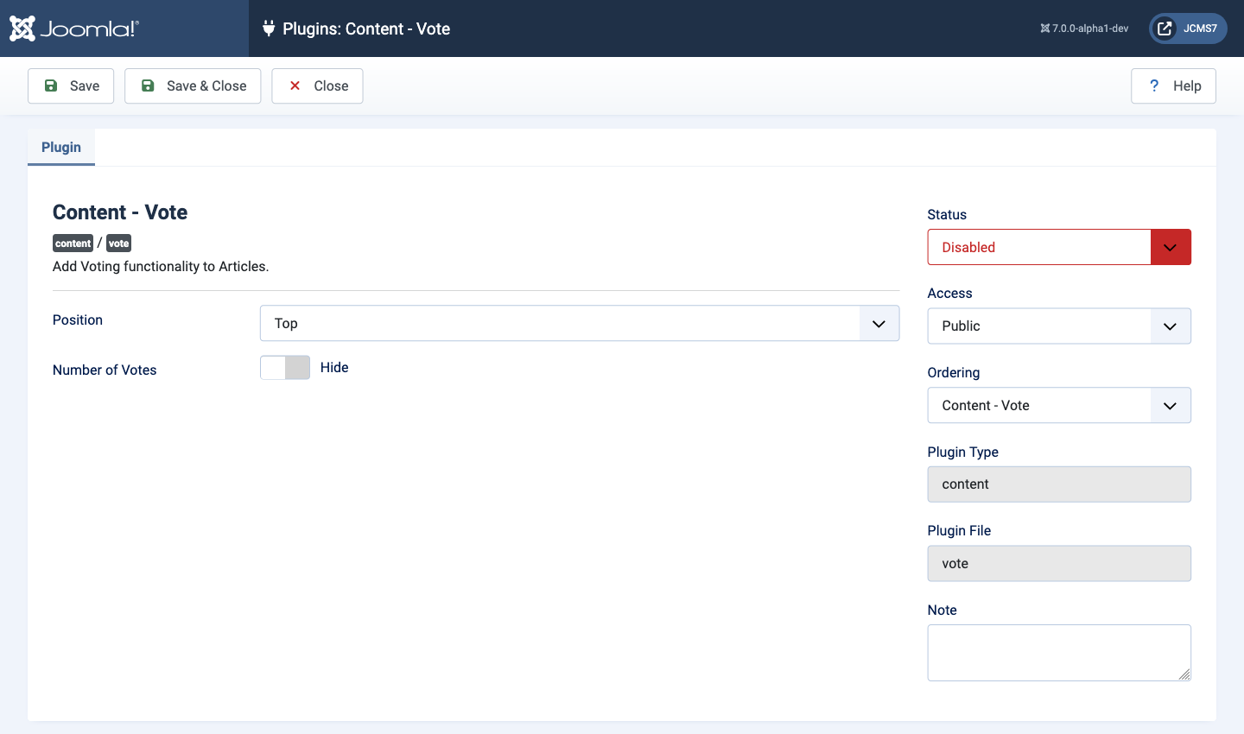The image size is (1244, 734).
Task: Click the 'Ordering' label
Action: (954, 372)
